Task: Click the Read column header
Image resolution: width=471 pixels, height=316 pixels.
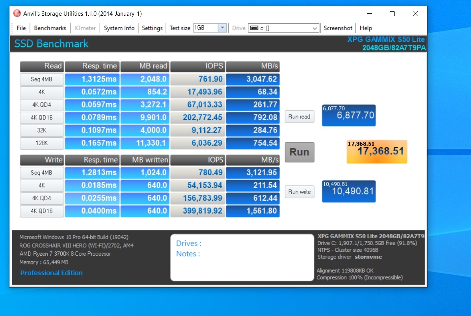Action: tap(42, 66)
